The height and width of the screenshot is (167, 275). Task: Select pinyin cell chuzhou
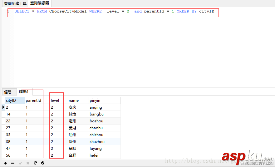(105, 142)
